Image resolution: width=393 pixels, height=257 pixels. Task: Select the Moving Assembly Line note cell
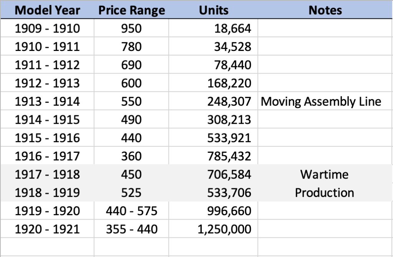321,101
